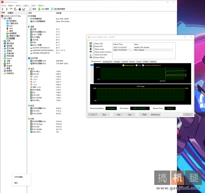
Task: Expand the 存储设备 tree node
Action: pos(2,54)
